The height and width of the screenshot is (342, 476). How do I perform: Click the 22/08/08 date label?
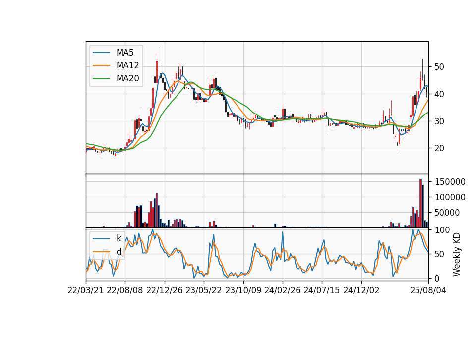click(125, 291)
